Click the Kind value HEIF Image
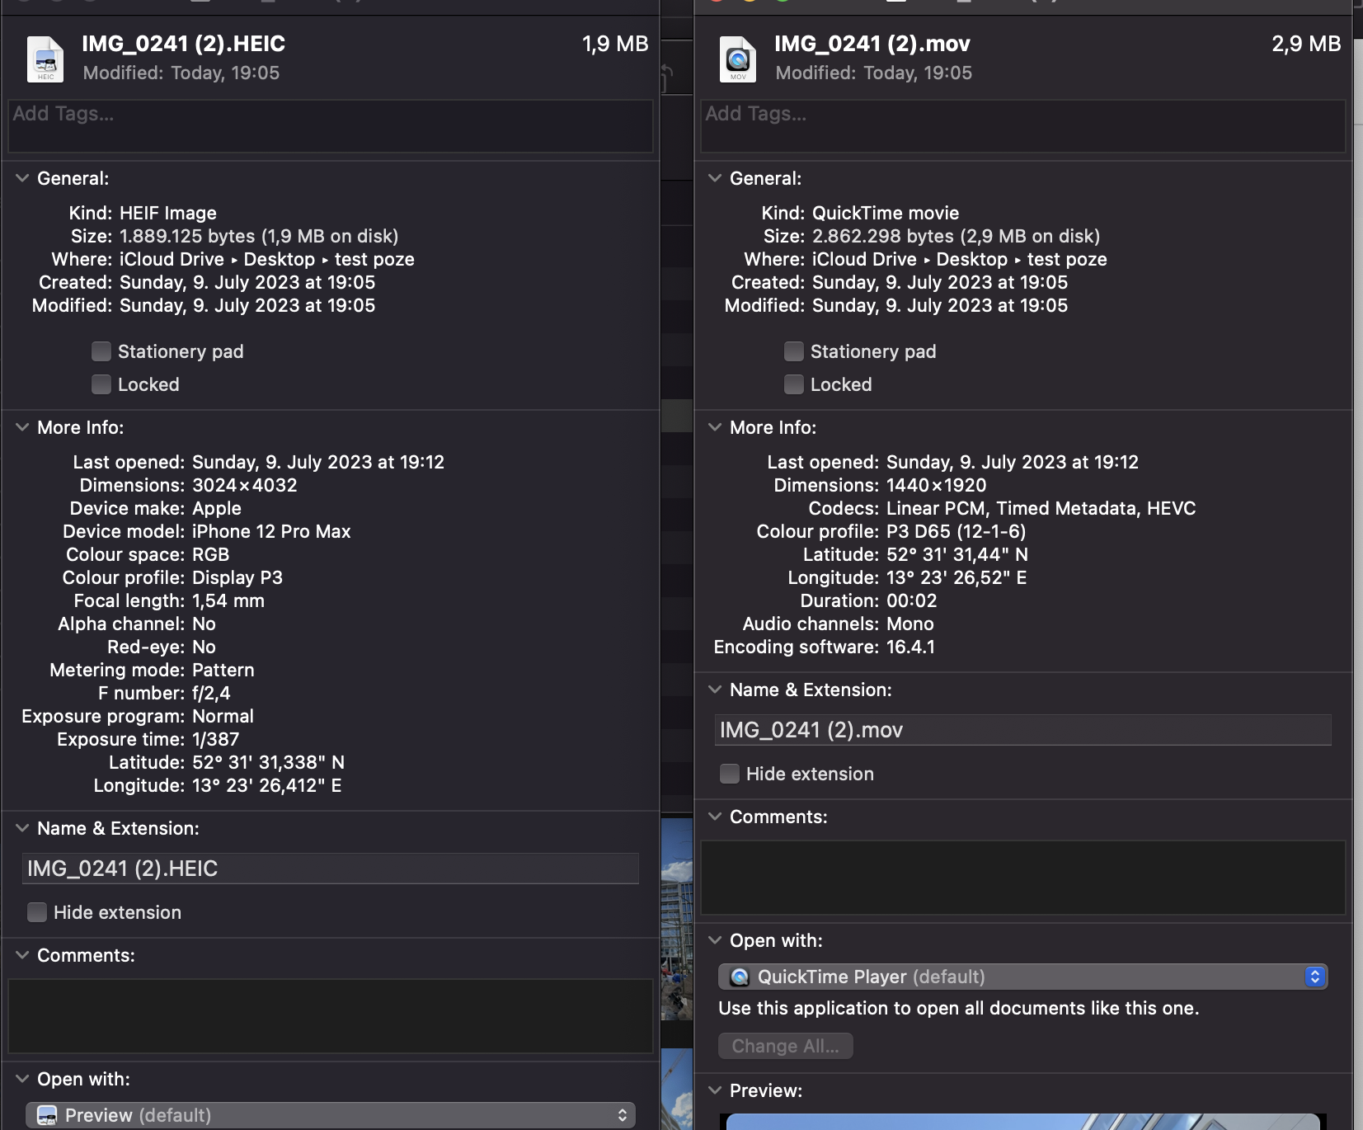The image size is (1363, 1130). (168, 213)
